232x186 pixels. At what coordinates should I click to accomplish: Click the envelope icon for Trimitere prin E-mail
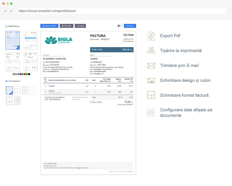pyautogui.click(x=151, y=65)
